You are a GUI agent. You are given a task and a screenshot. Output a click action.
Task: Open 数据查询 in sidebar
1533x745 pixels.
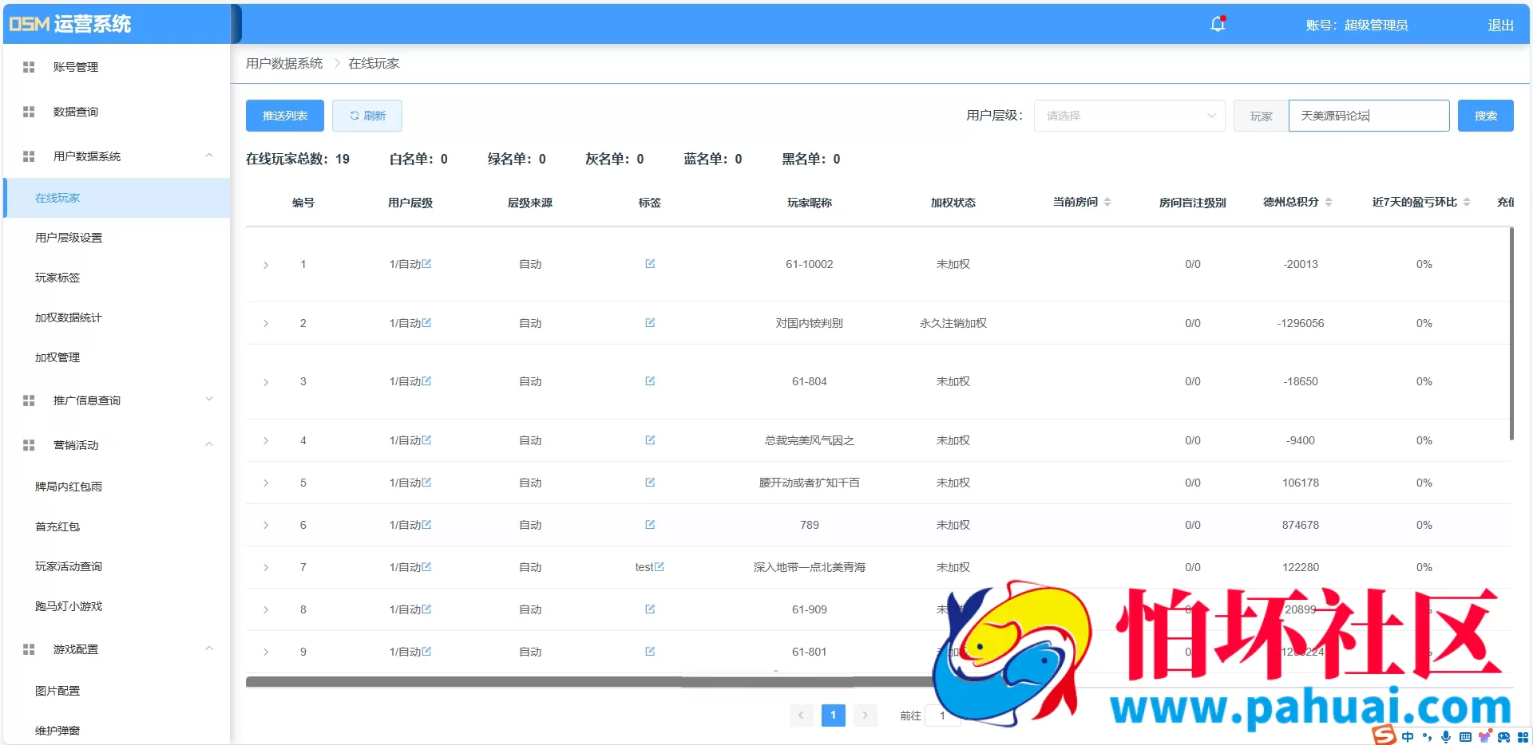[x=76, y=112]
